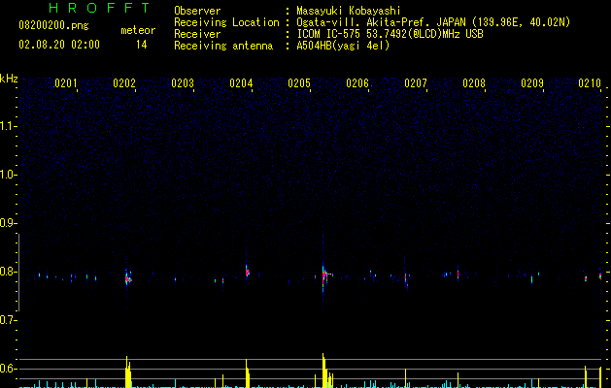Select the 0207 time label
The height and width of the screenshot is (388, 611).
click(x=416, y=83)
